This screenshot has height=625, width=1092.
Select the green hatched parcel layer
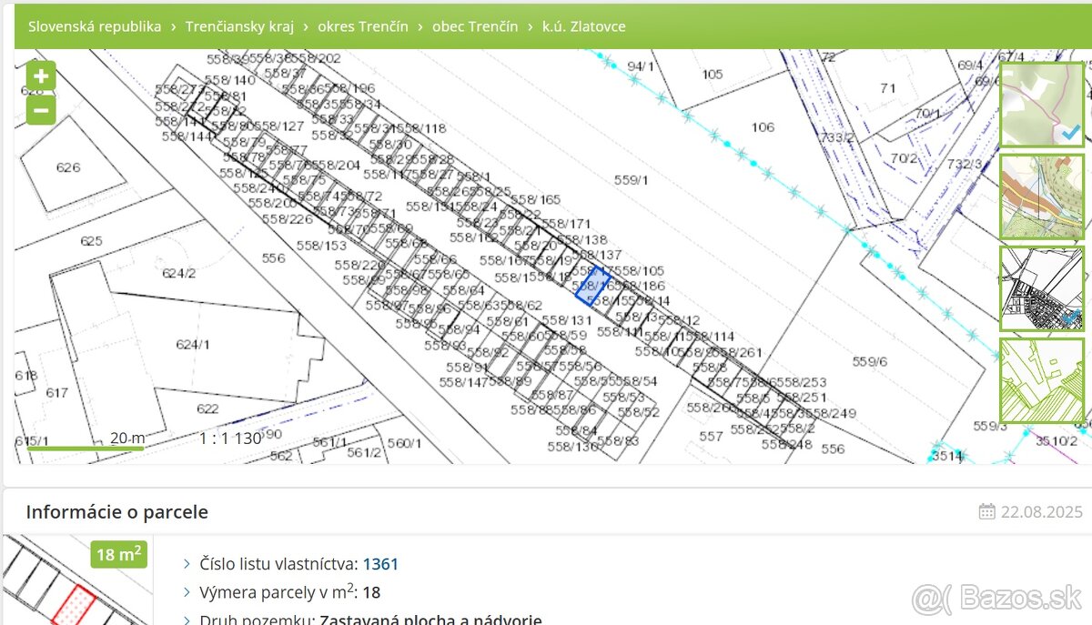(1041, 380)
